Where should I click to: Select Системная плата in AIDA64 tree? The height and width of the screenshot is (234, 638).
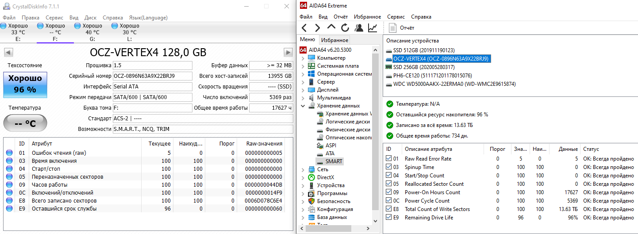point(338,66)
